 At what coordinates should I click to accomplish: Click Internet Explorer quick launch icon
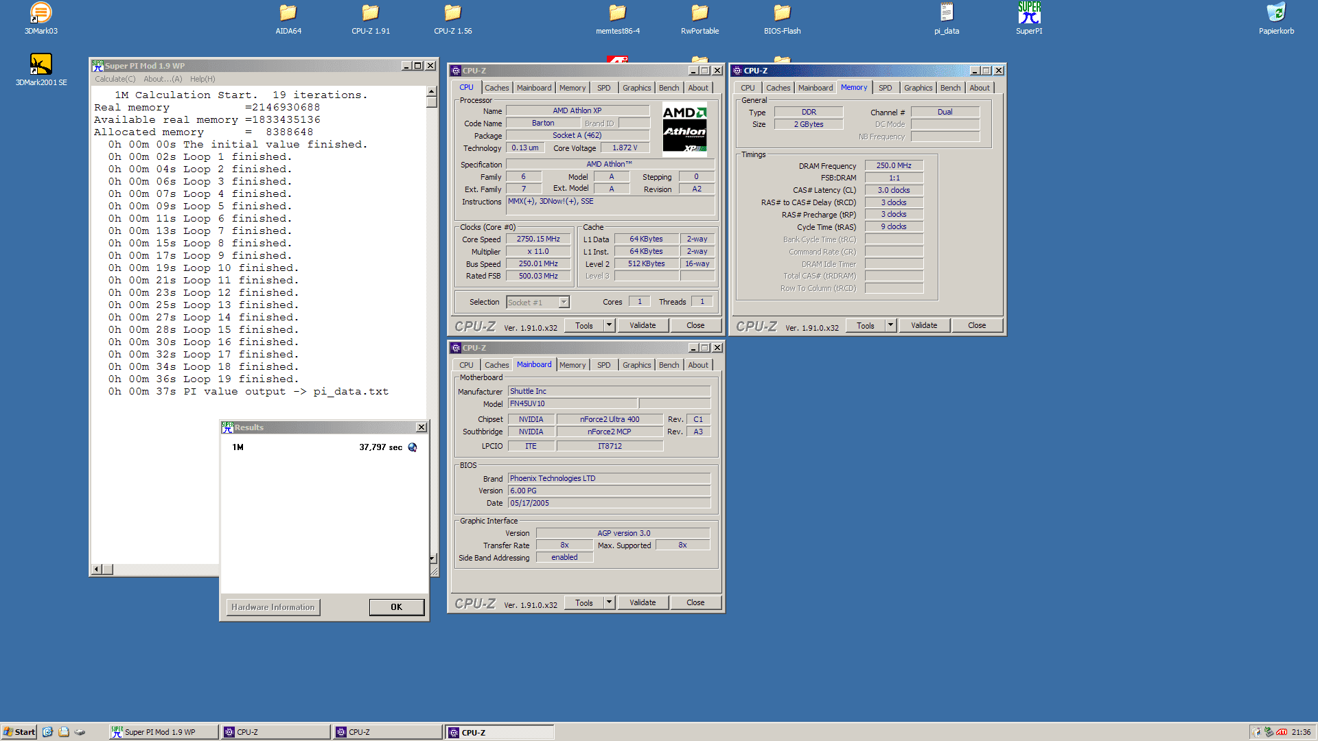pos(47,732)
